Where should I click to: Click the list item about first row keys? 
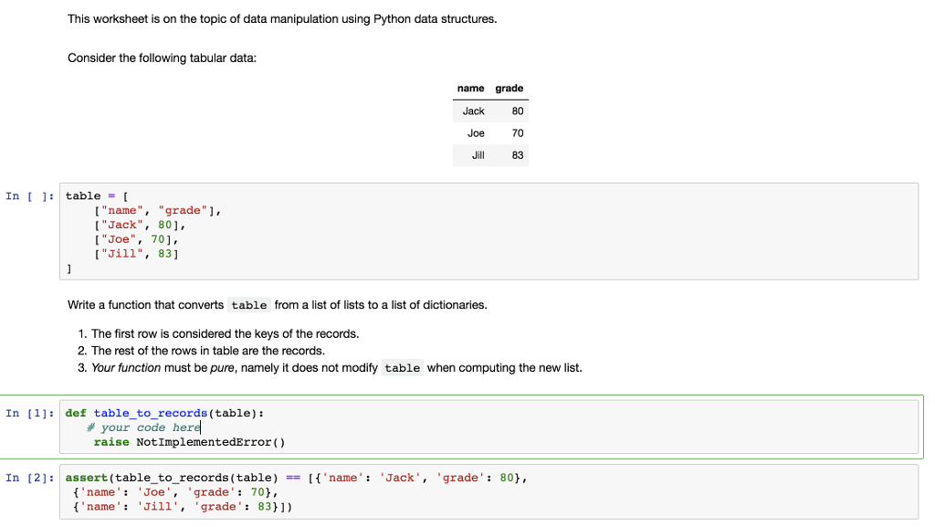tap(225, 333)
